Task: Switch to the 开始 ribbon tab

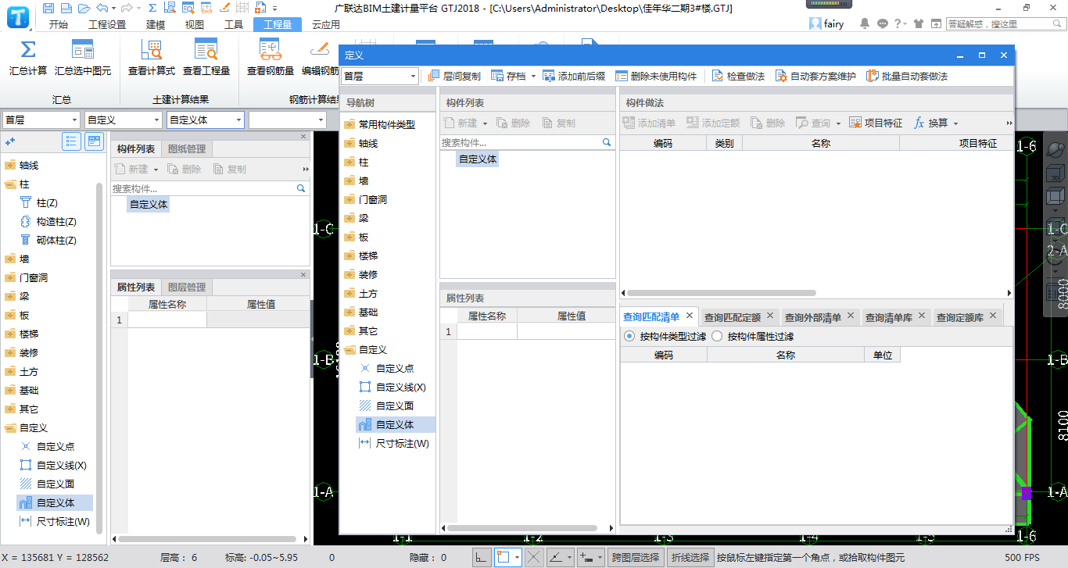Action: click(x=59, y=24)
